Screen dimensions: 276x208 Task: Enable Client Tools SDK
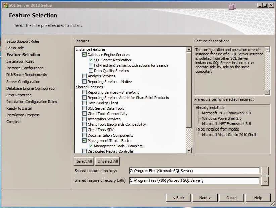pos(84,130)
